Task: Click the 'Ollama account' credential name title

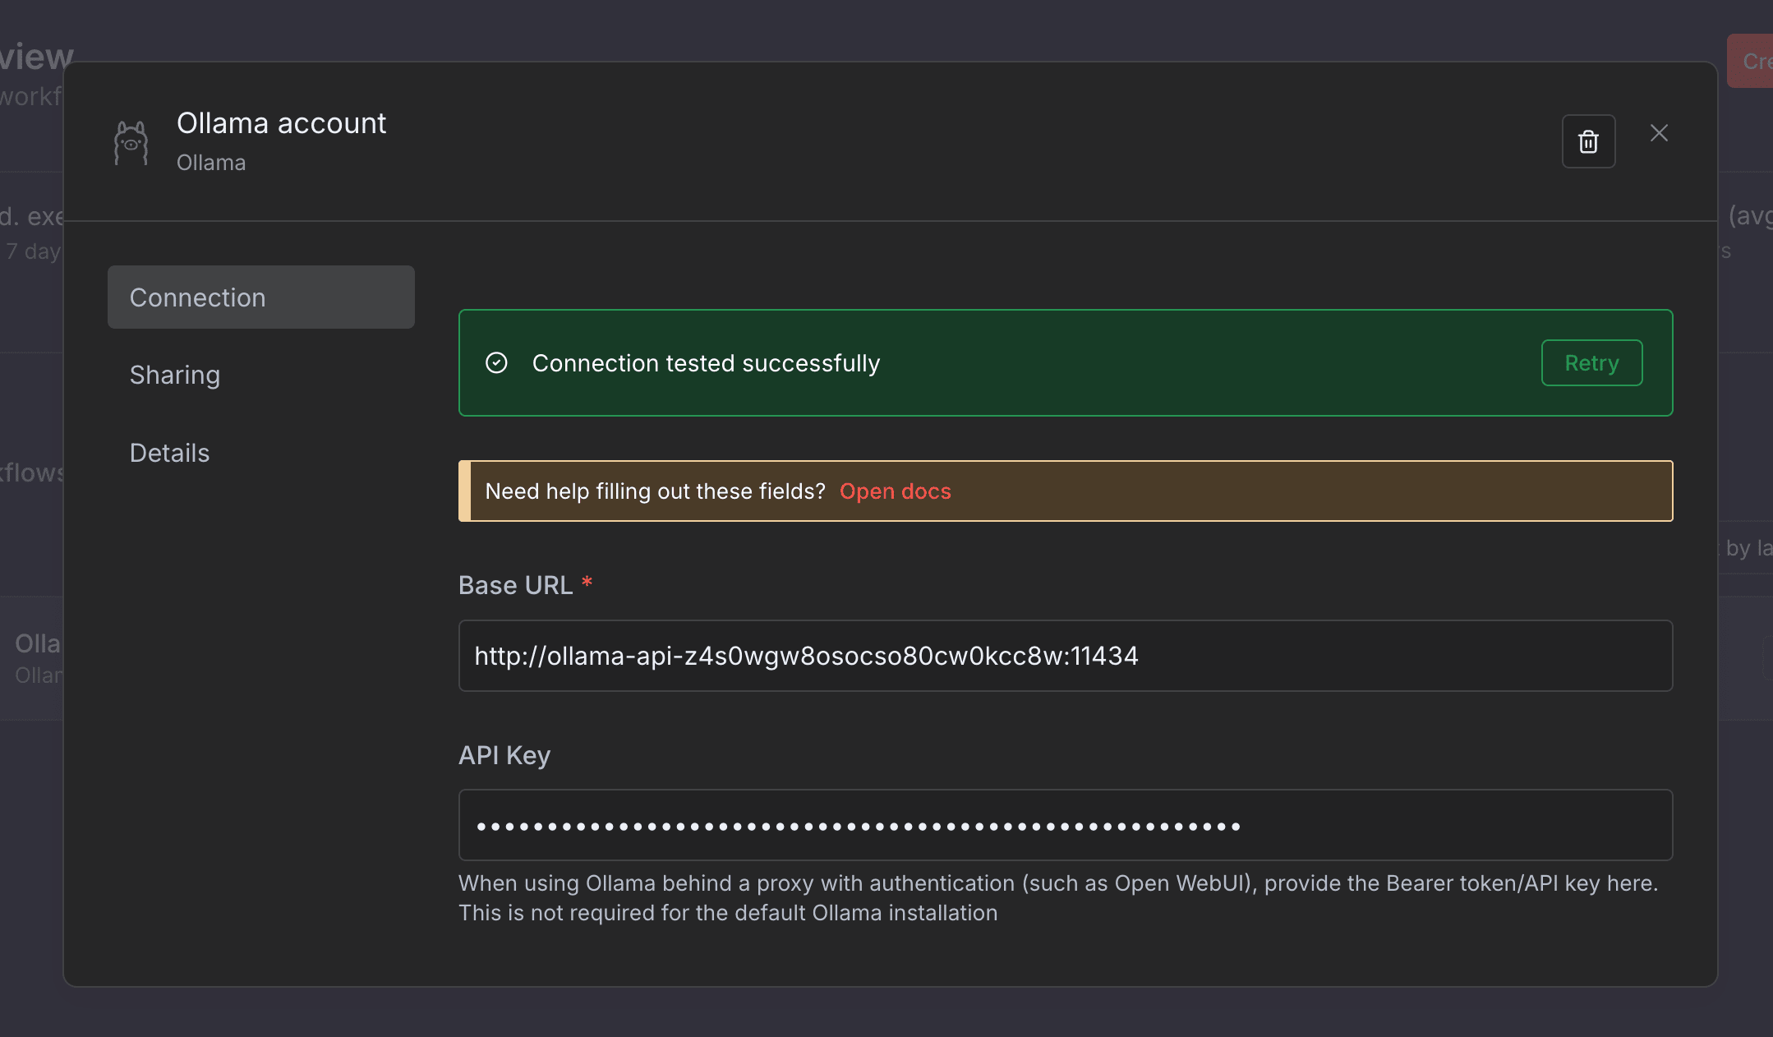Action: pos(281,123)
